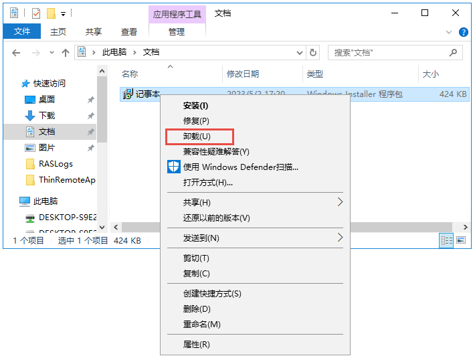This screenshot has height=358, width=473.
Task: Open 下载 in the navigation pane
Action: pyautogui.click(x=47, y=116)
